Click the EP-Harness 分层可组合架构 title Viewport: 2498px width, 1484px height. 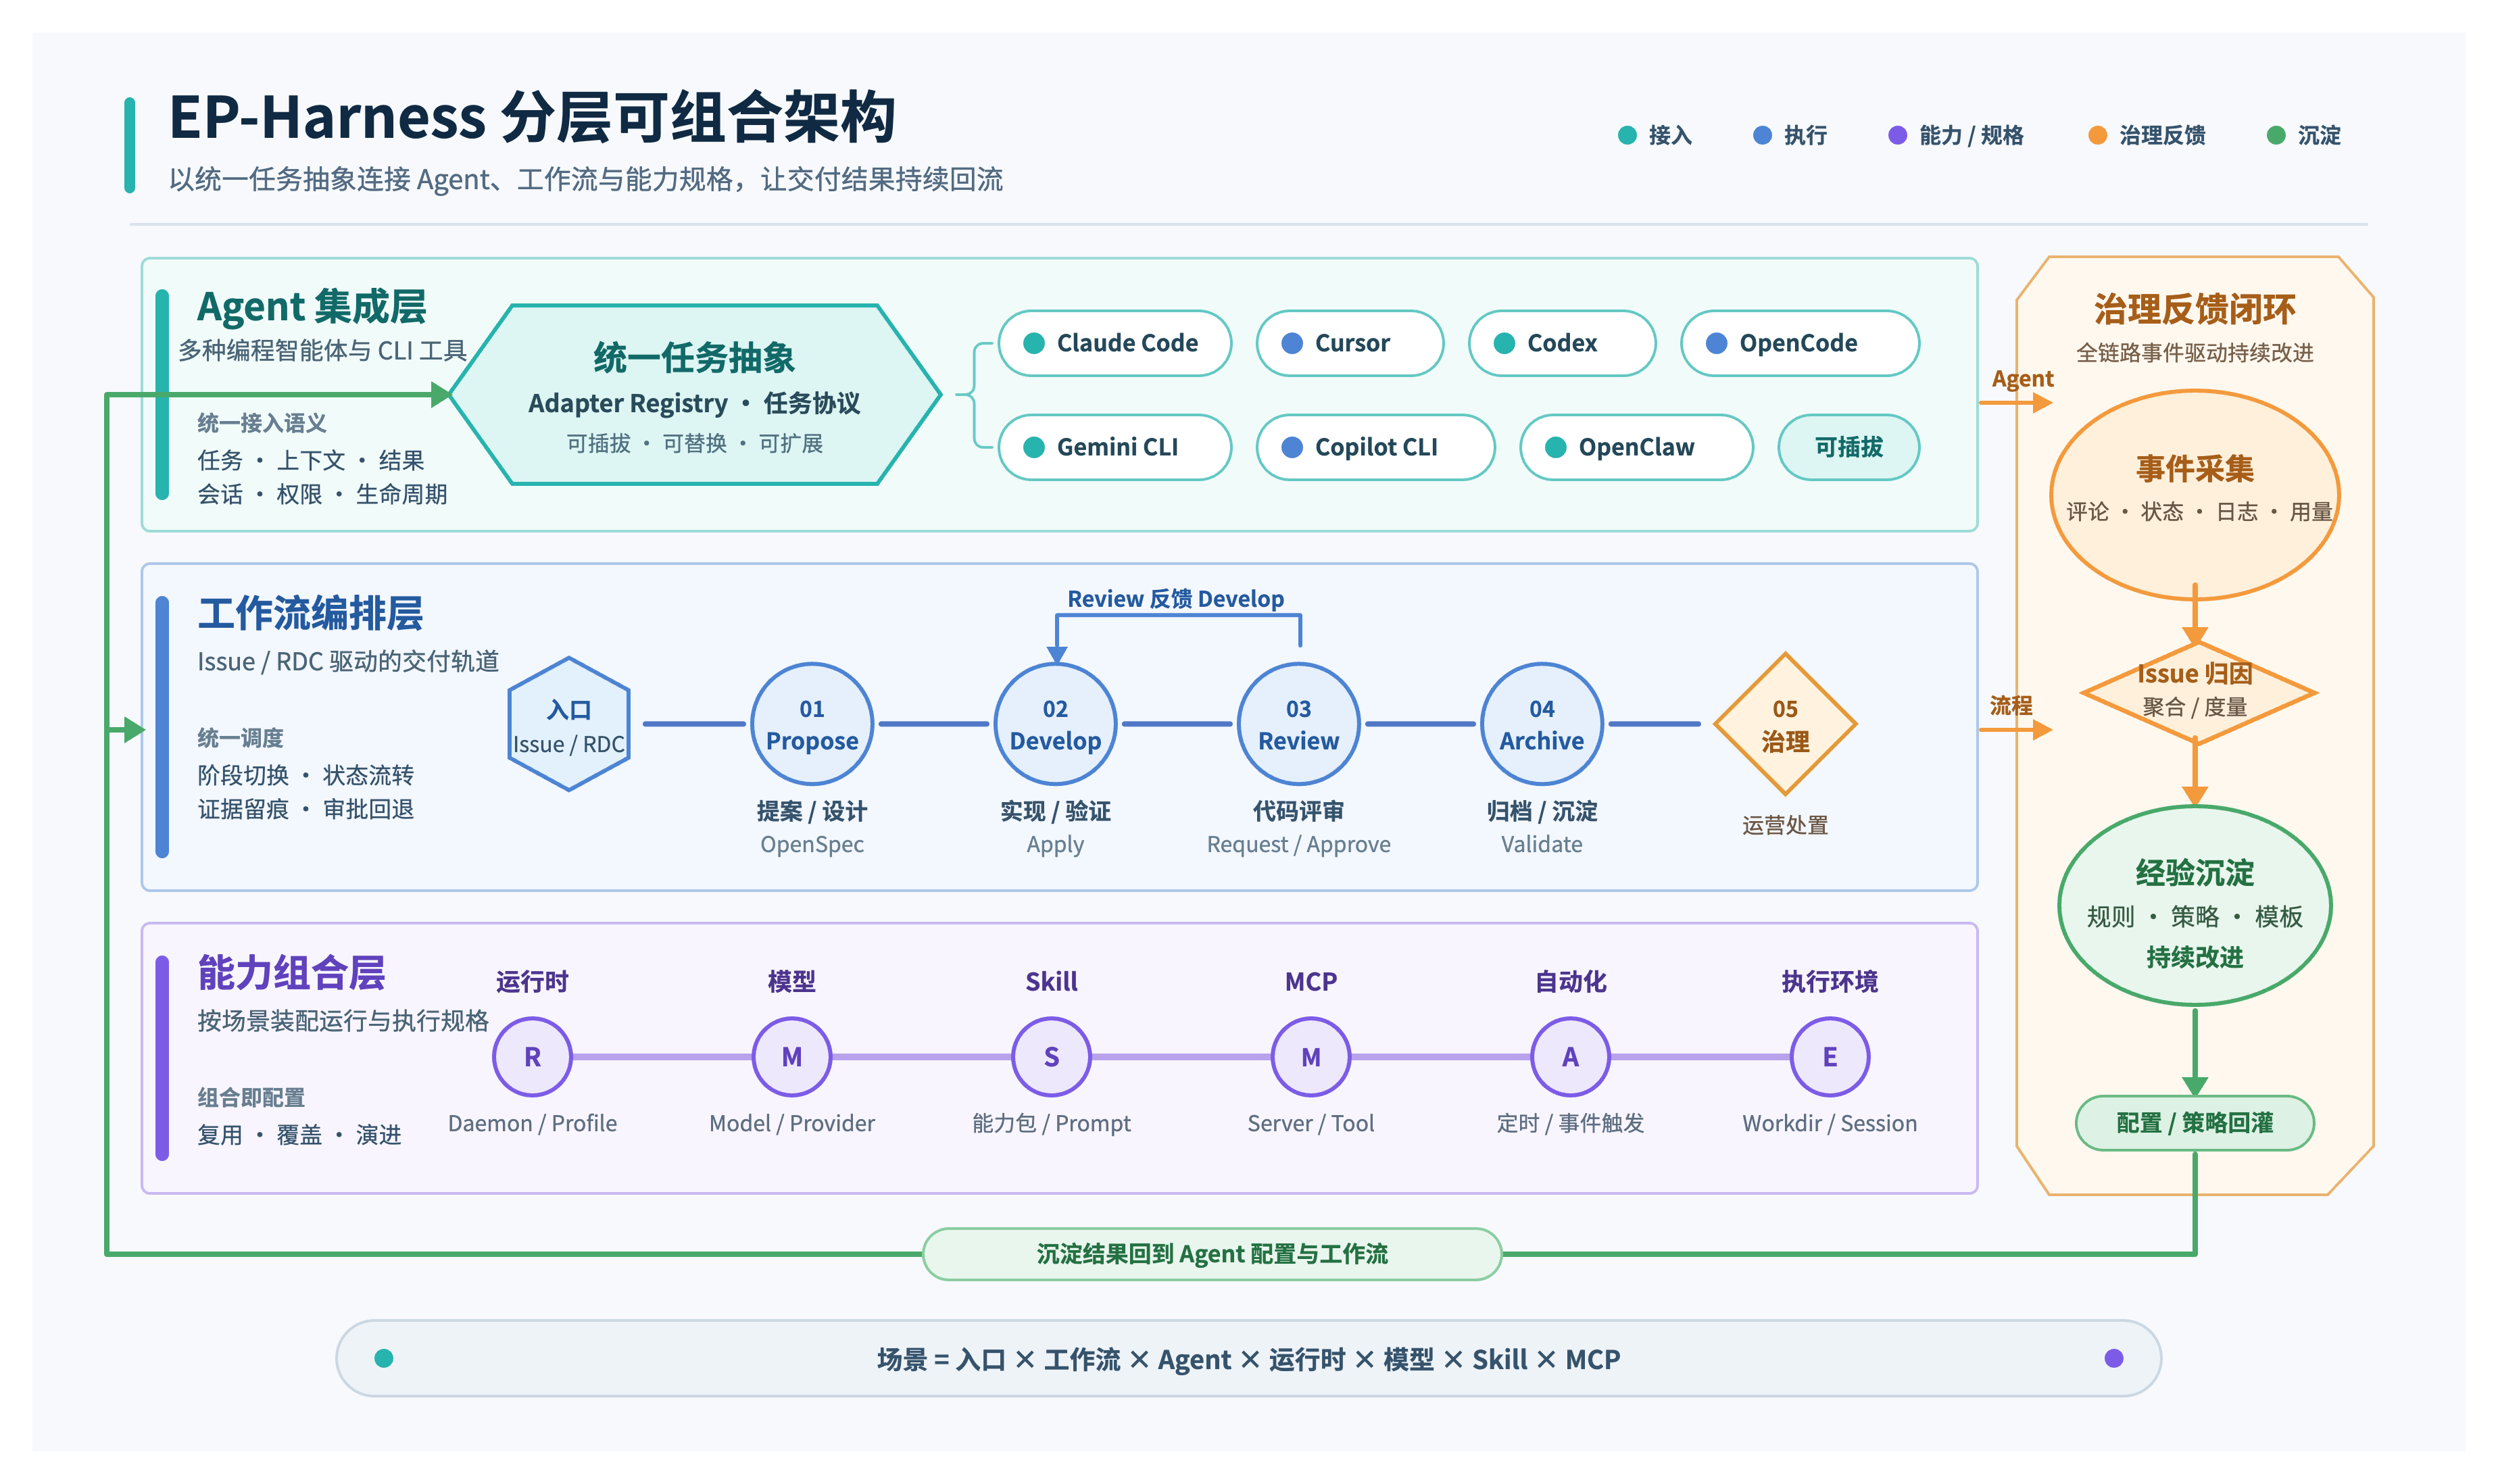pyautogui.click(x=531, y=117)
